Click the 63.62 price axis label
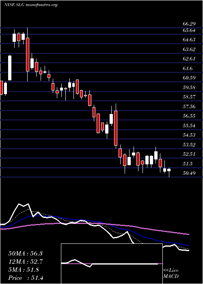Viewport: 203px width, 284px height. (189, 49)
